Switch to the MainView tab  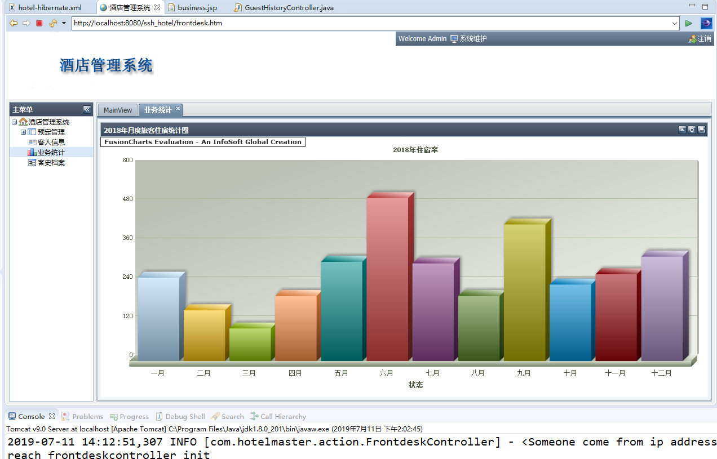pyautogui.click(x=118, y=110)
